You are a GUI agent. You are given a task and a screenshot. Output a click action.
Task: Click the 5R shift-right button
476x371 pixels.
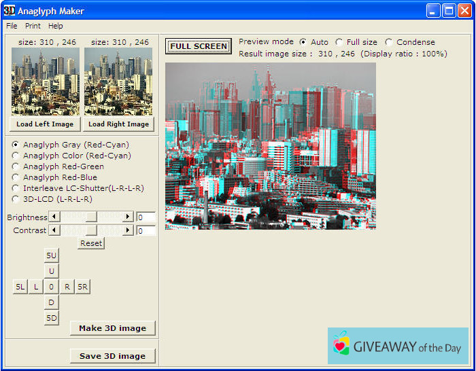click(x=82, y=287)
